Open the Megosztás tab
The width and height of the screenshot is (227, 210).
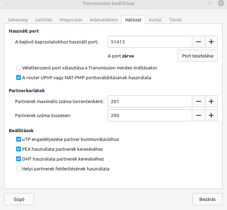pyautogui.click(x=71, y=20)
